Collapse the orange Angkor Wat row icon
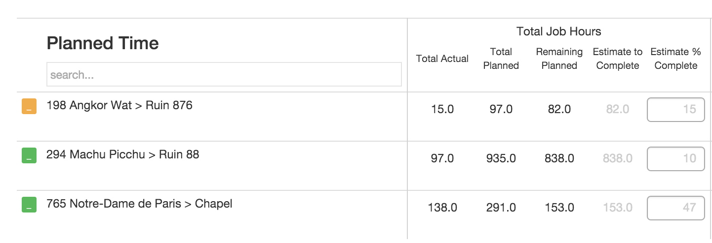712x243 pixels. [x=29, y=107]
